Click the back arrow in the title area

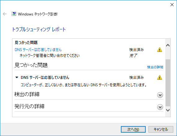click(x=5, y=14)
